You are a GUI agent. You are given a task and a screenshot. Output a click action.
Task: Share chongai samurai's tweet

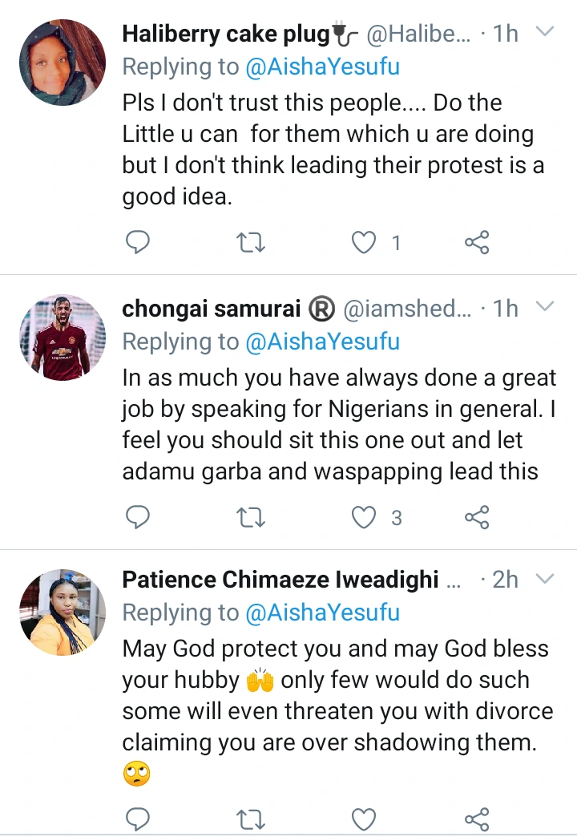(x=477, y=517)
